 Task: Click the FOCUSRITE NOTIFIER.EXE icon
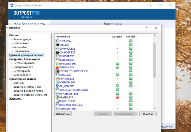click(x=57, y=71)
